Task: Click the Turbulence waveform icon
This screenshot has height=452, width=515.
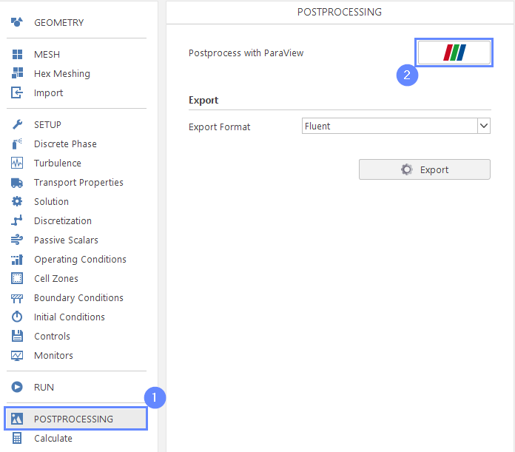Action: 17,163
